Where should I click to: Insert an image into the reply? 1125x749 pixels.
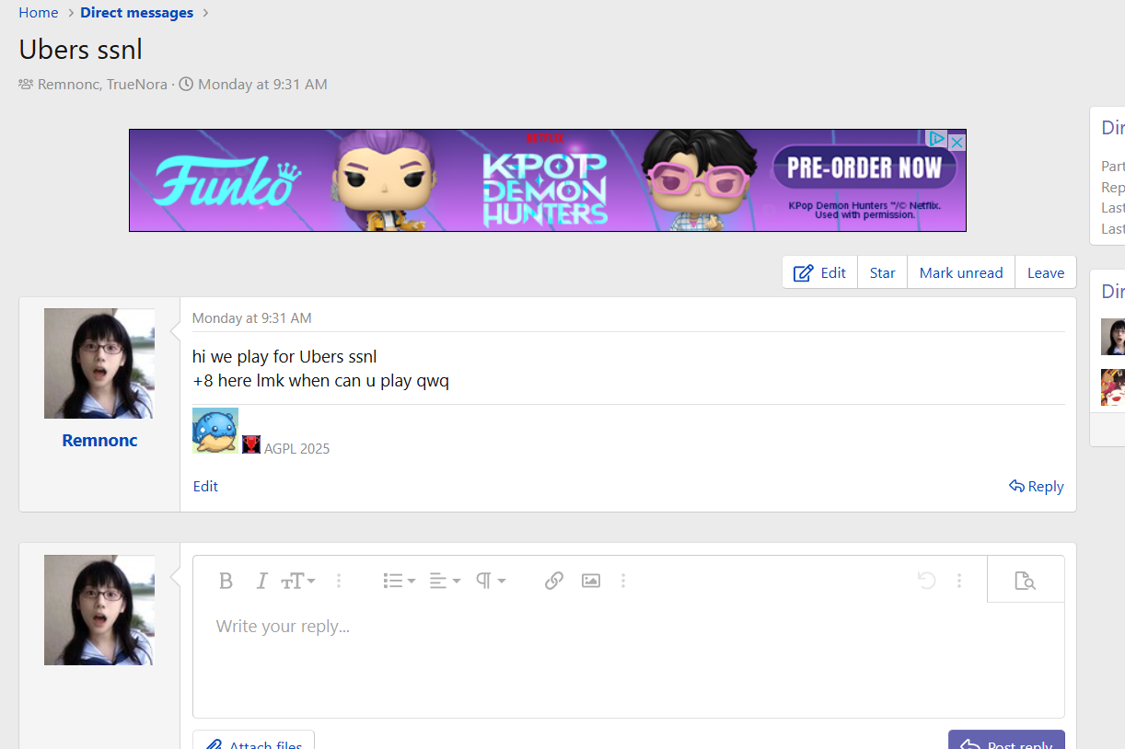click(x=591, y=581)
